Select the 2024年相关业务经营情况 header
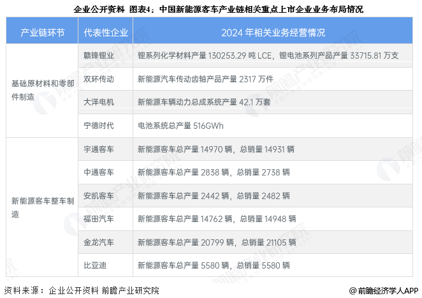 273,31
